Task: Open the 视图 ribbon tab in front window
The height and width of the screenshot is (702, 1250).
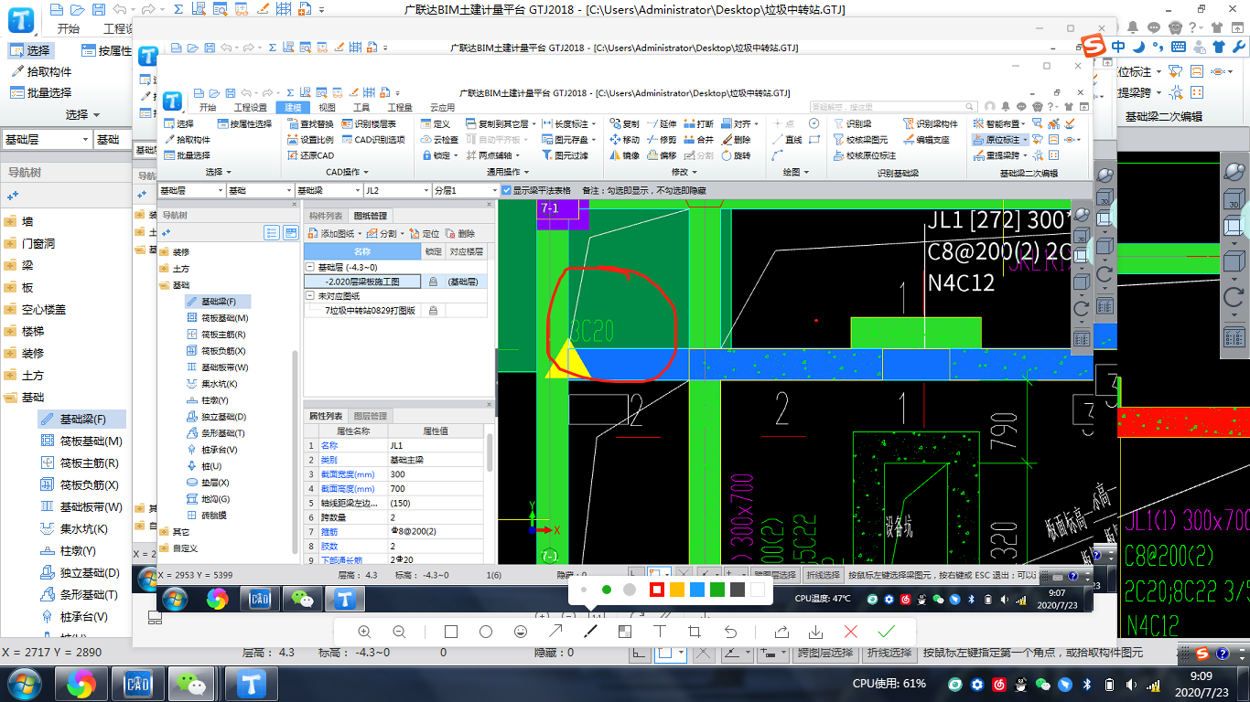Action: tap(327, 107)
